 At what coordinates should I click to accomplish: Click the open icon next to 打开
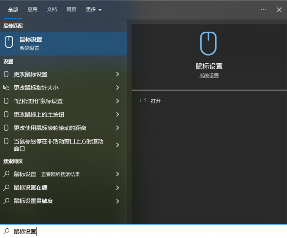pos(143,100)
